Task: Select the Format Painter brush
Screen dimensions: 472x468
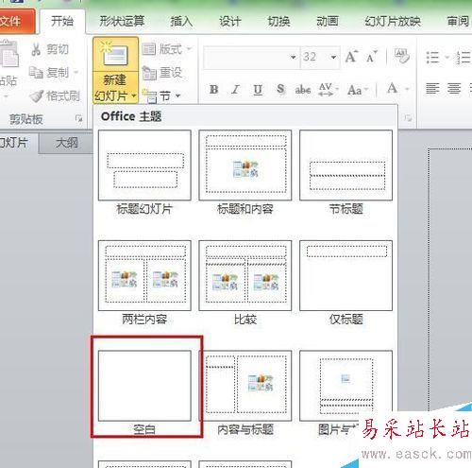Action: pyautogui.click(x=37, y=95)
